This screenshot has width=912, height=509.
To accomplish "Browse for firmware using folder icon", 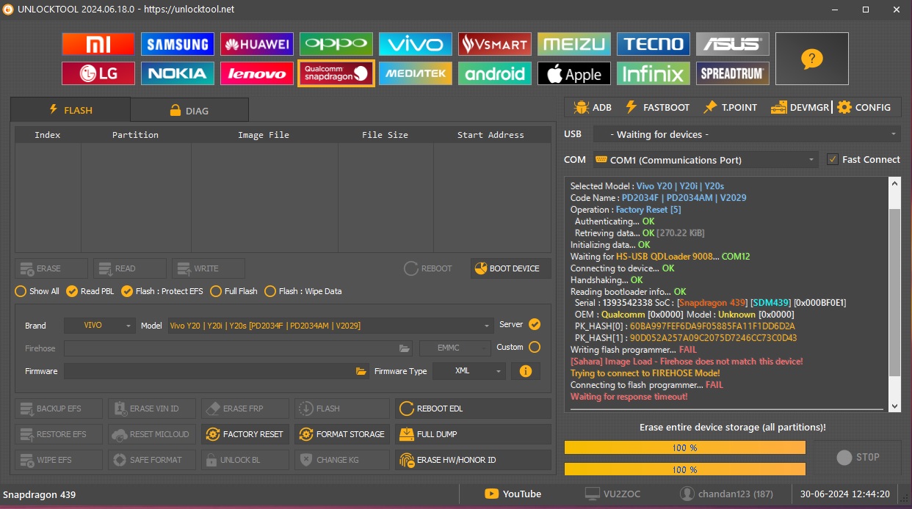I will point(361,371).
